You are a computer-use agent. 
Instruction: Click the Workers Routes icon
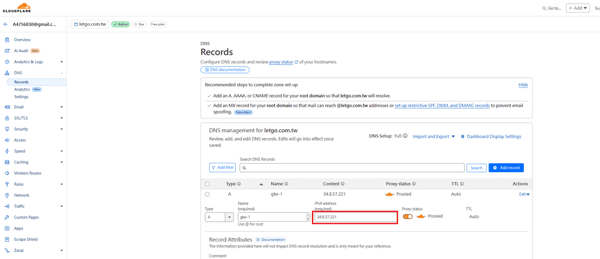pyautogui.click(x=7, y=173)
